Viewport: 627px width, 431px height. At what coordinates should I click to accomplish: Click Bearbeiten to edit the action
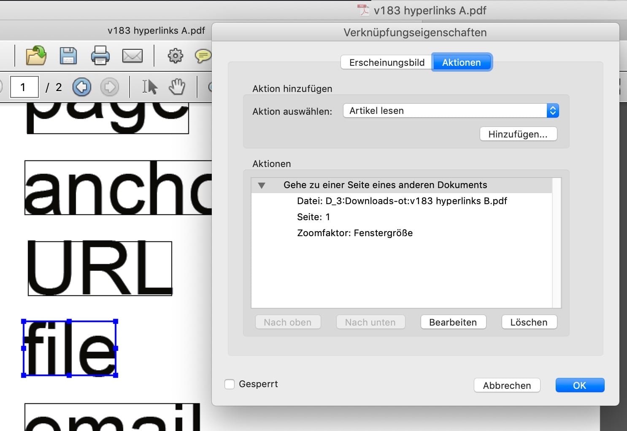pyautogui.click(x=453, y=322)
